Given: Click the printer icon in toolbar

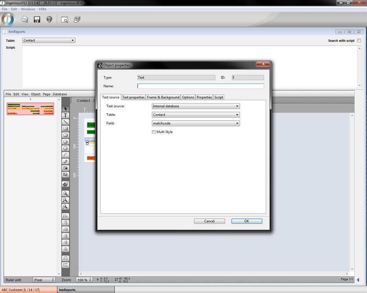Looking at the screenshot, I should coord(77,19).
